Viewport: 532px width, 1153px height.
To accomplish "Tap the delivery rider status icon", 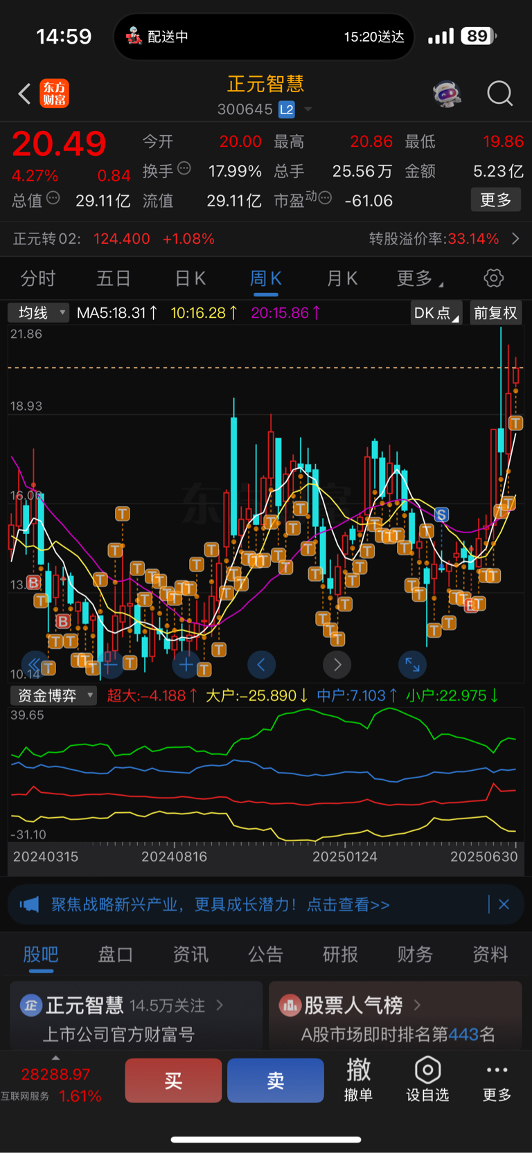I will tap(134, 36).
